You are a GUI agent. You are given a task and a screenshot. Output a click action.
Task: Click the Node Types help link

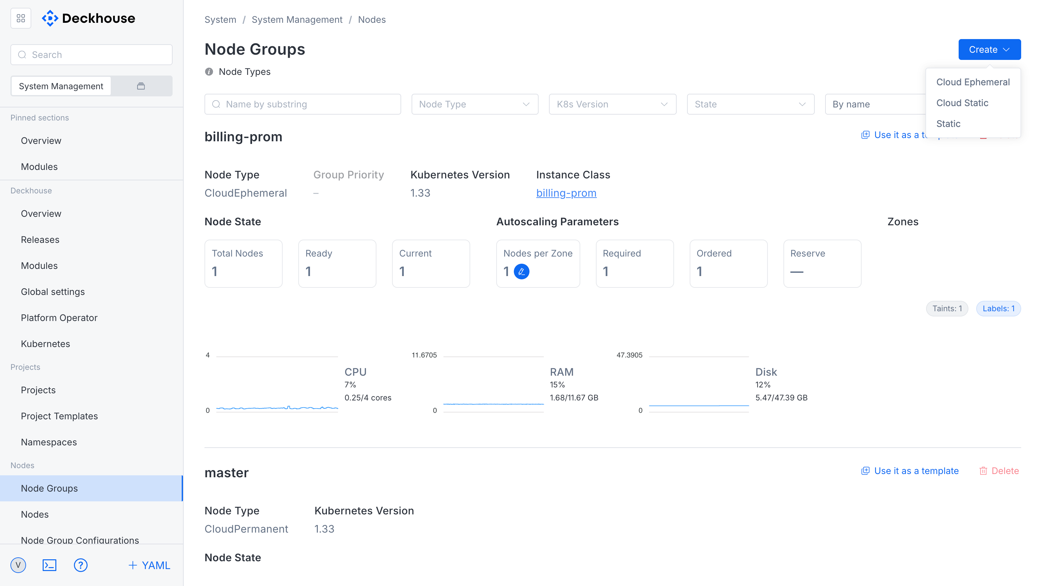[244, 72]
